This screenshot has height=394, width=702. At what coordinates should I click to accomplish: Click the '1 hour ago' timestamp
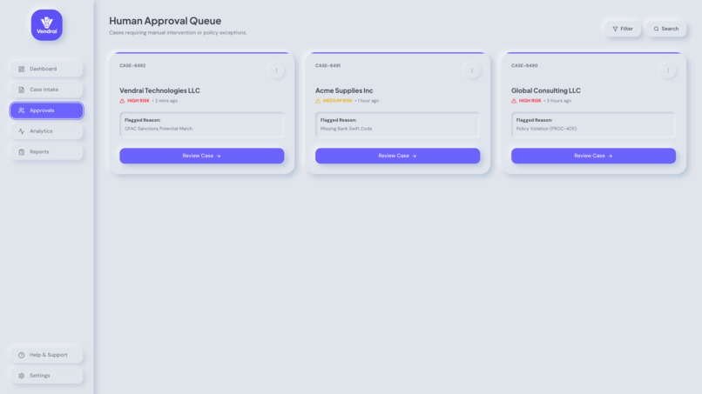coord(368,101)
